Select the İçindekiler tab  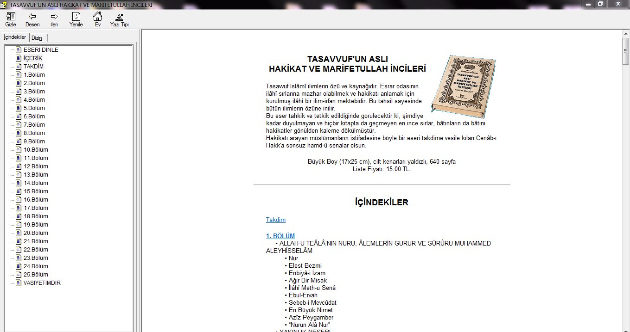tap(15, 37)
